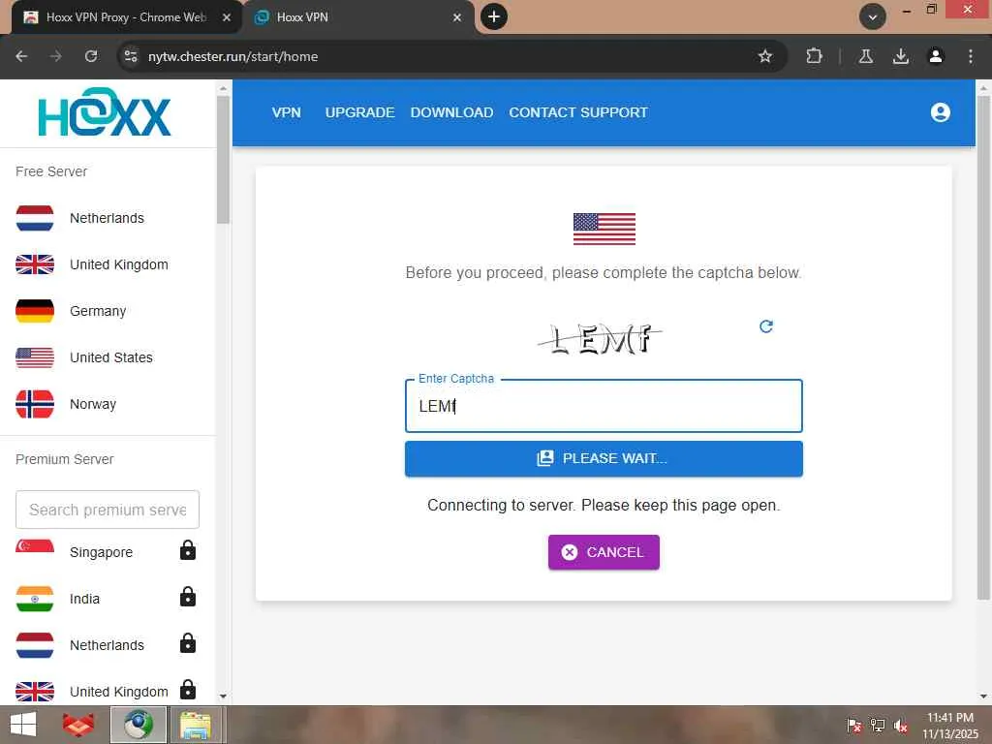Screen dimensions: 992x744
Task: Go back to previous page
Action: point(21,56)
